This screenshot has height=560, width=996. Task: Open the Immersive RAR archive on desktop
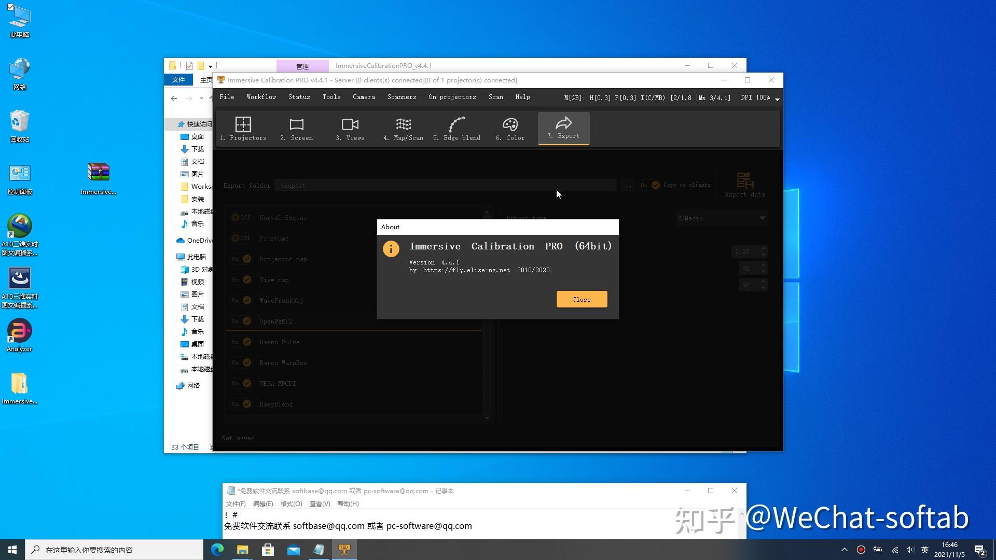(x=99, y=179)
